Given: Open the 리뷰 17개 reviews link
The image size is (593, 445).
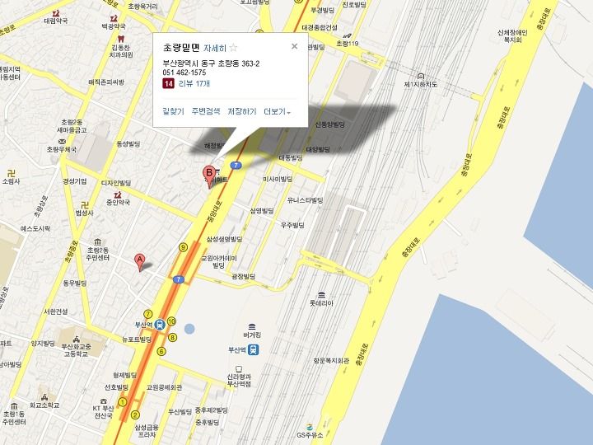Looking at the screenshot, I should coord(194,83).
